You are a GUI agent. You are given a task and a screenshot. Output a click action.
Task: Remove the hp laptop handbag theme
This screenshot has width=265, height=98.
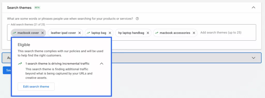(148, 33)
